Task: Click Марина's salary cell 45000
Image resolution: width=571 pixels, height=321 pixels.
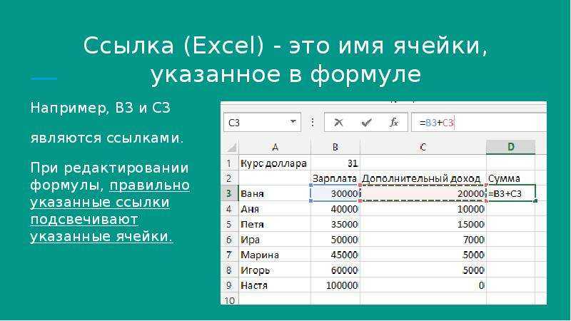Action: [x=335, y=255]
